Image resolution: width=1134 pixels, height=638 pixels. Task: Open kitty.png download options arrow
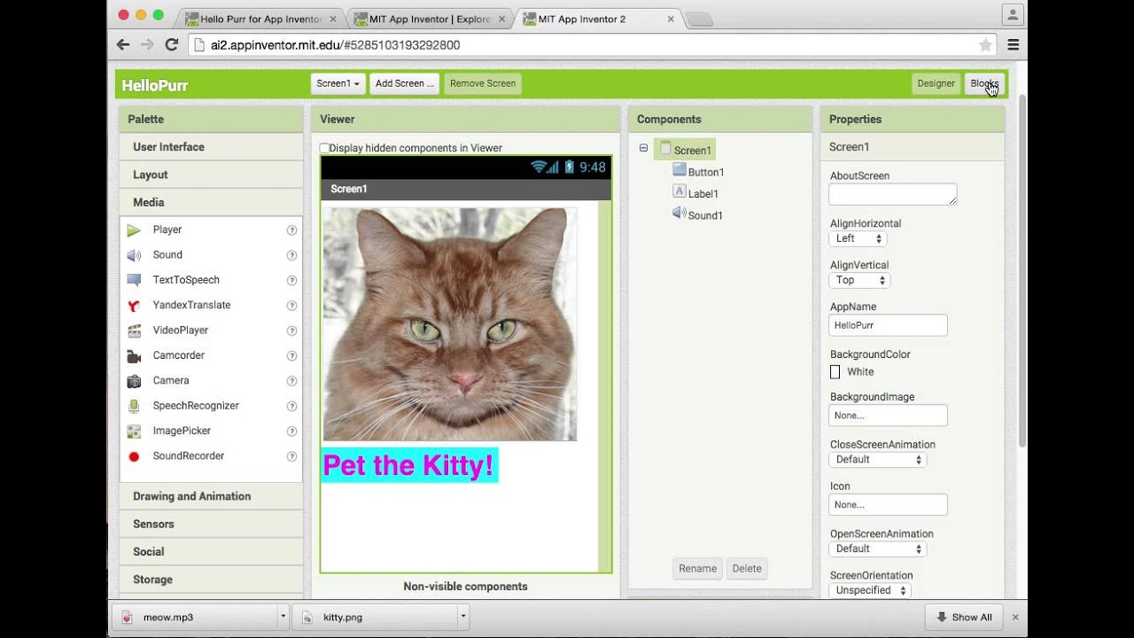462,617
